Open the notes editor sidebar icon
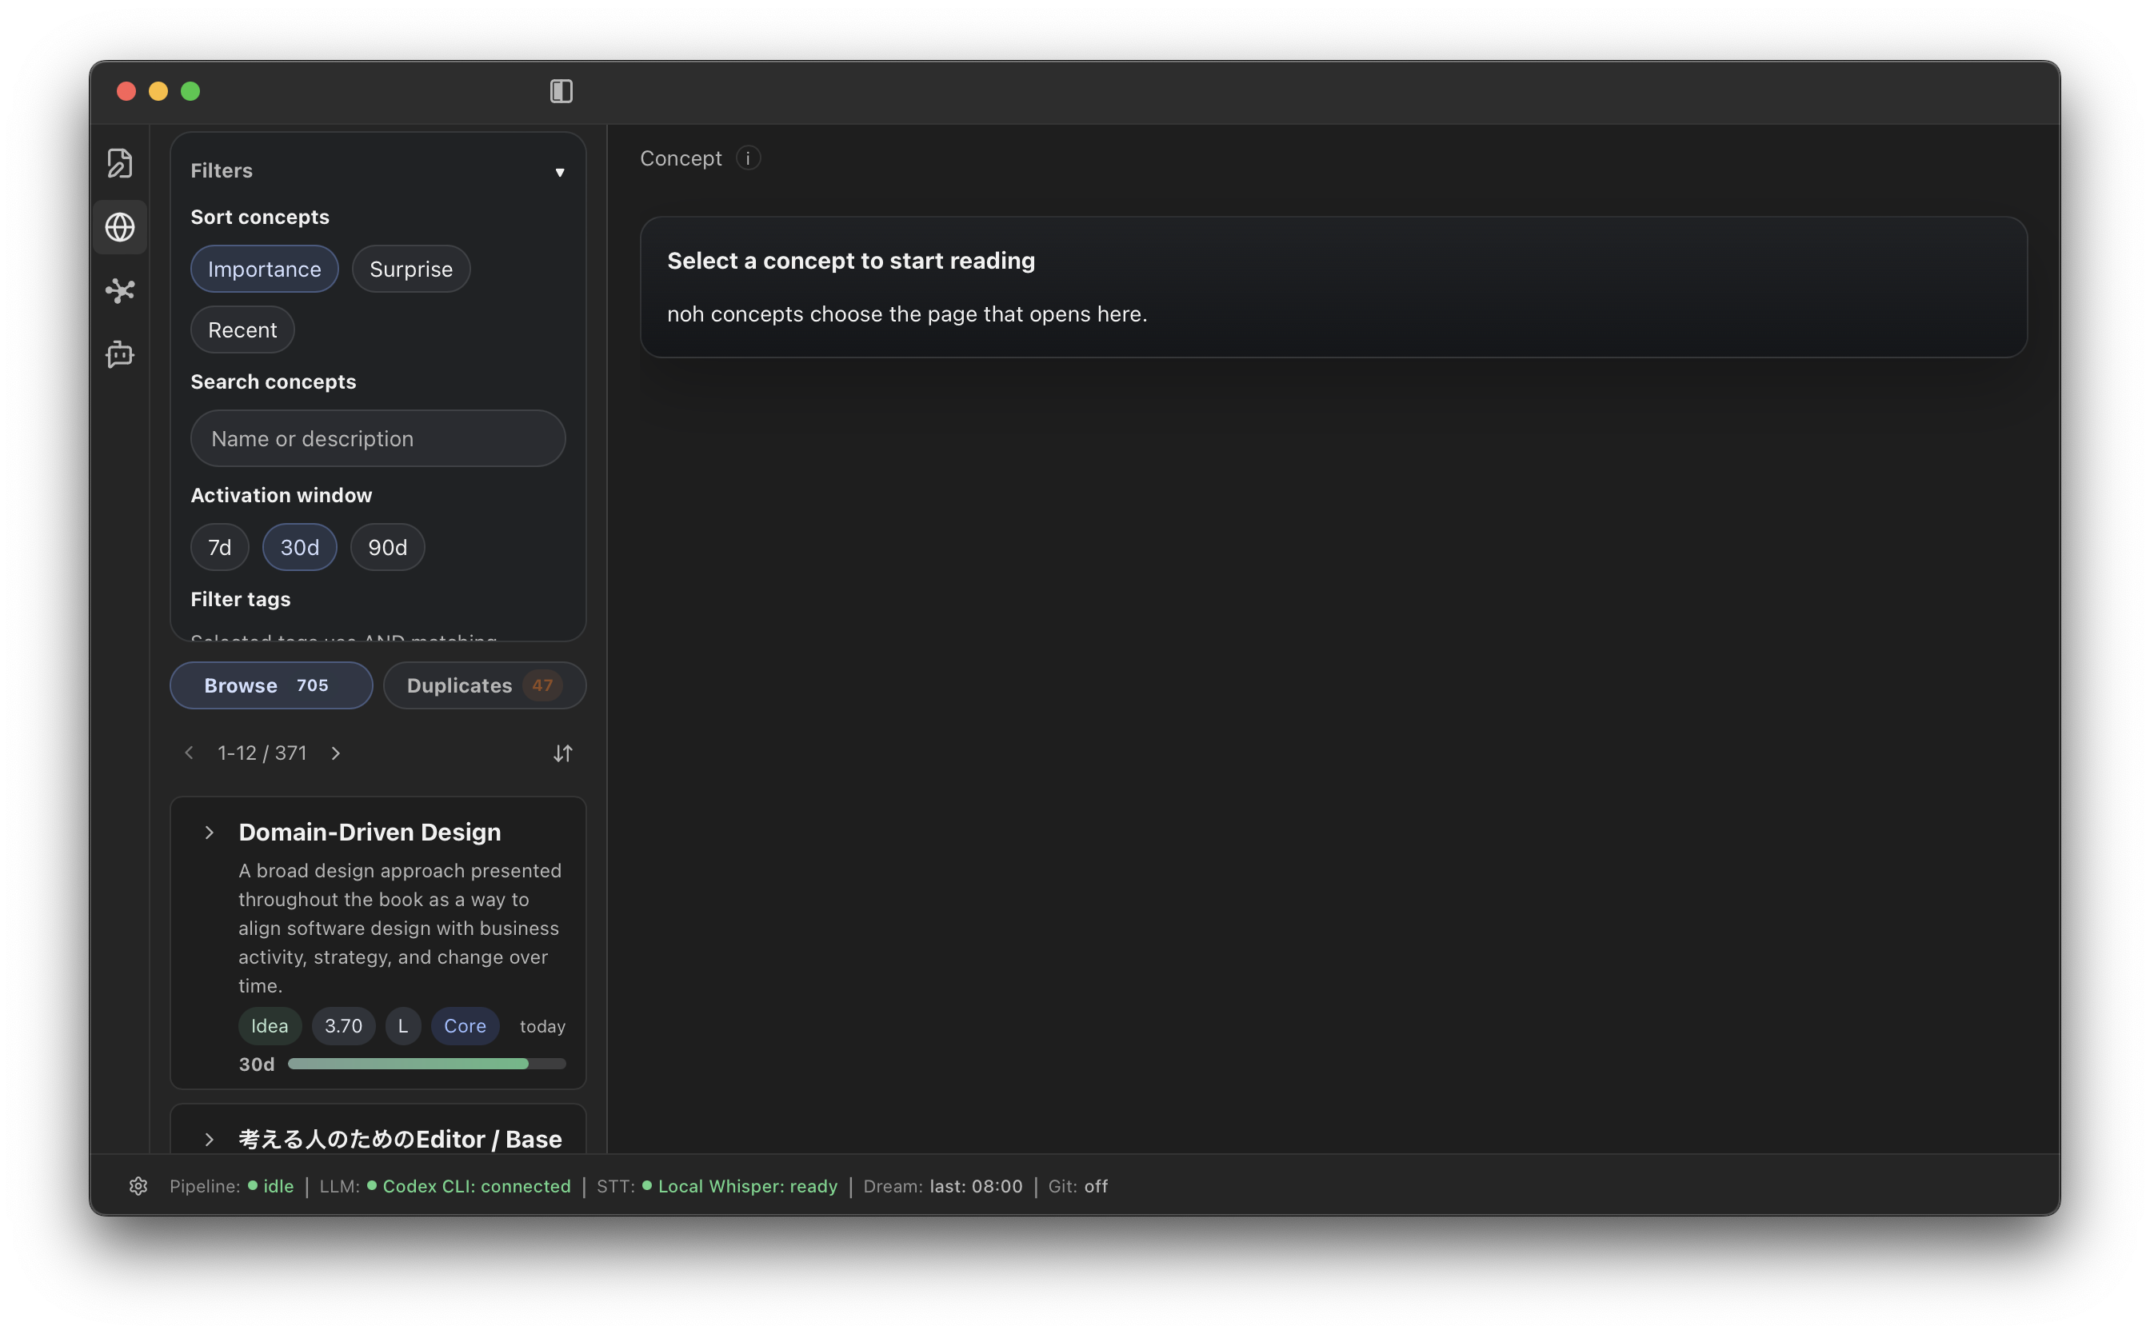This screenshot has height=1334, width=2150. 120,163
